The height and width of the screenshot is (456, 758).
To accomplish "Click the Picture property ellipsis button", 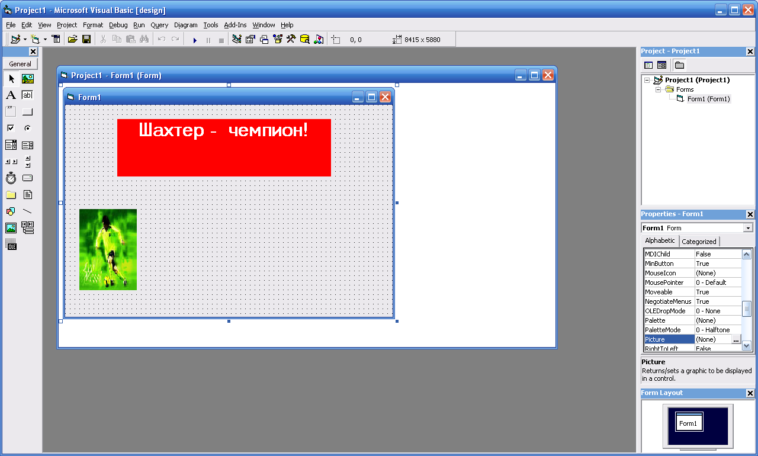I will [x=736, y=339].
